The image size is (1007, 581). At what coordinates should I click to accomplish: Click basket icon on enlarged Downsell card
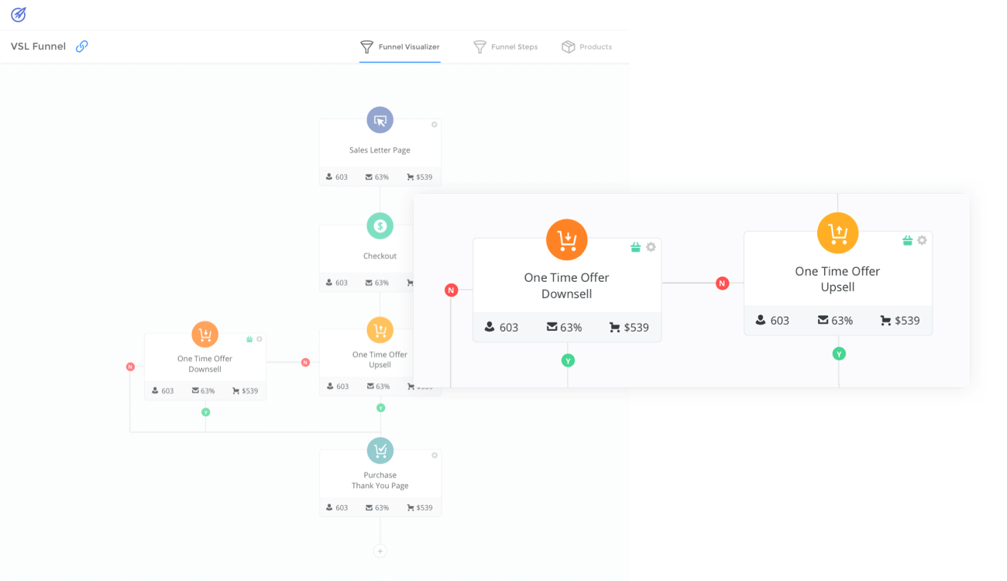point(636,247)
